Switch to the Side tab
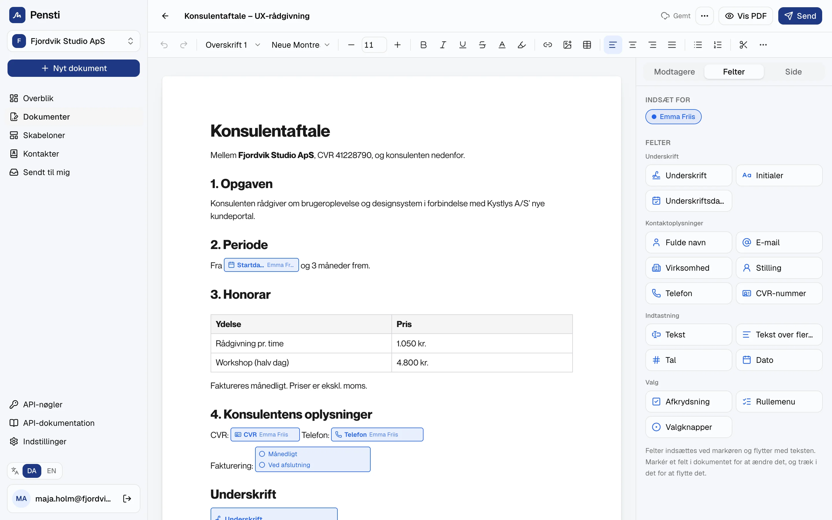Viewport: 832px width, 520px height. tap(793, 72)
